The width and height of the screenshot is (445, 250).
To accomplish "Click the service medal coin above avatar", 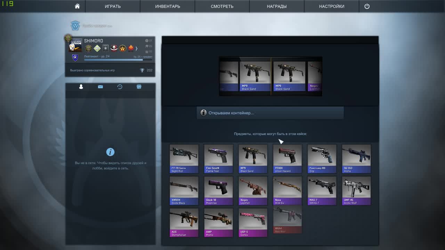I will coord(68,38).
